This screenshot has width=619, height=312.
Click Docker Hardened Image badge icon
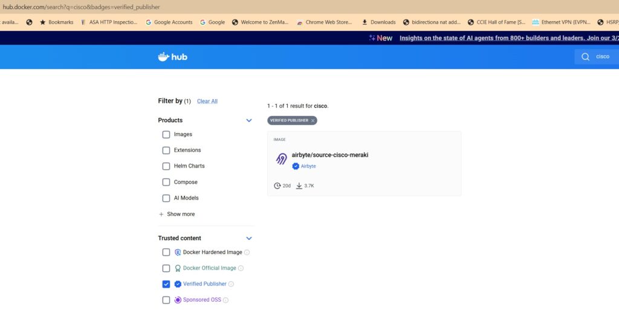click(x=178, y=252)
